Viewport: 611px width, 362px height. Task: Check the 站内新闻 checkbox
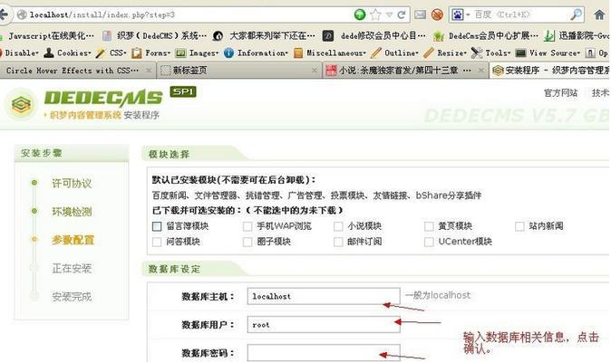click(519, 226)
